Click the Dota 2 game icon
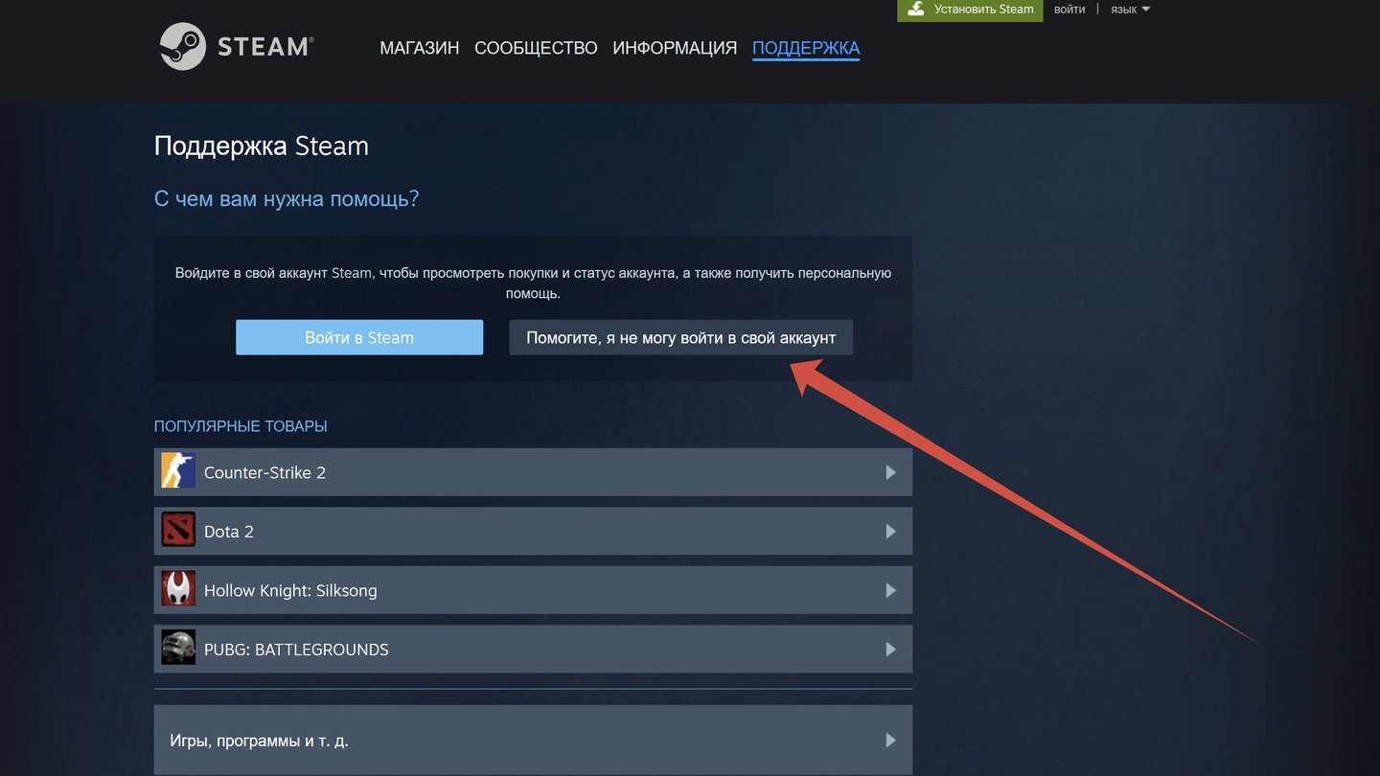 (x=178, y=531)
